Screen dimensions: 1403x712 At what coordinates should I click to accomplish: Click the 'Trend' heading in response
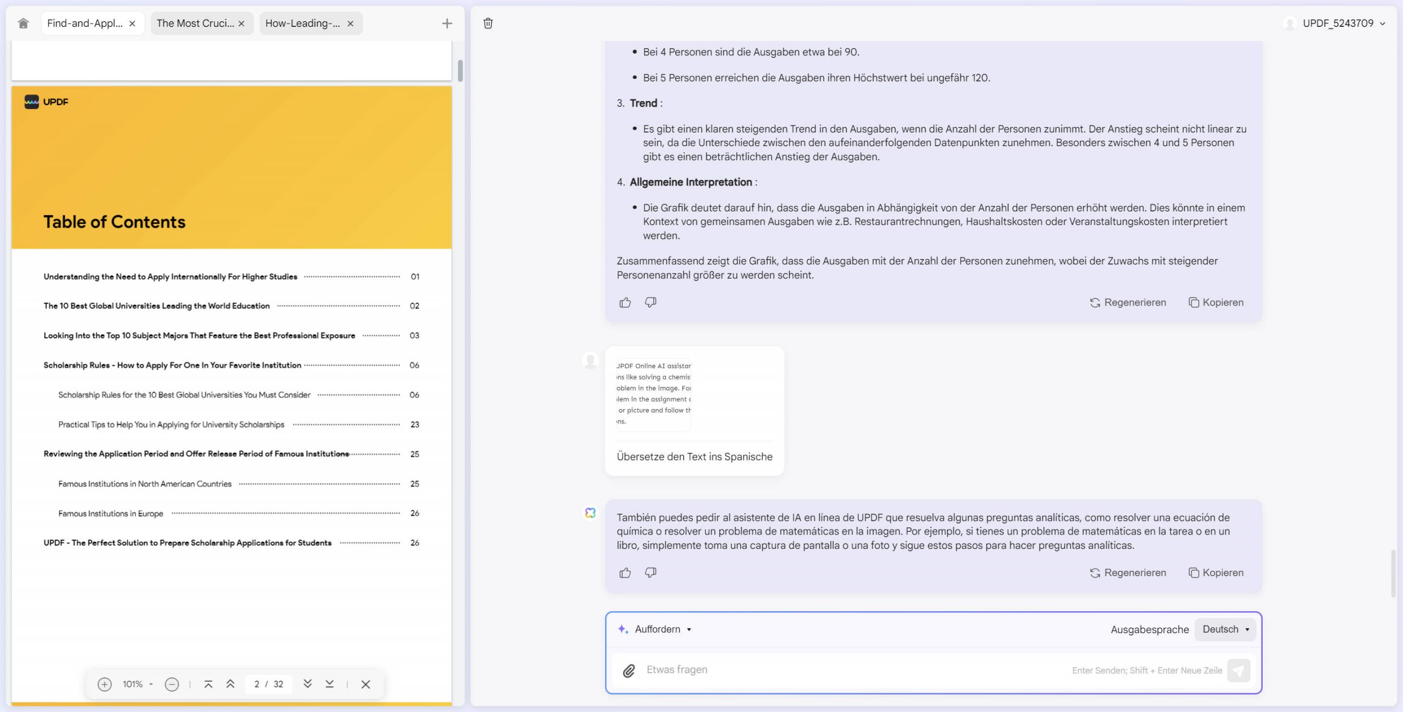[643, 103]
